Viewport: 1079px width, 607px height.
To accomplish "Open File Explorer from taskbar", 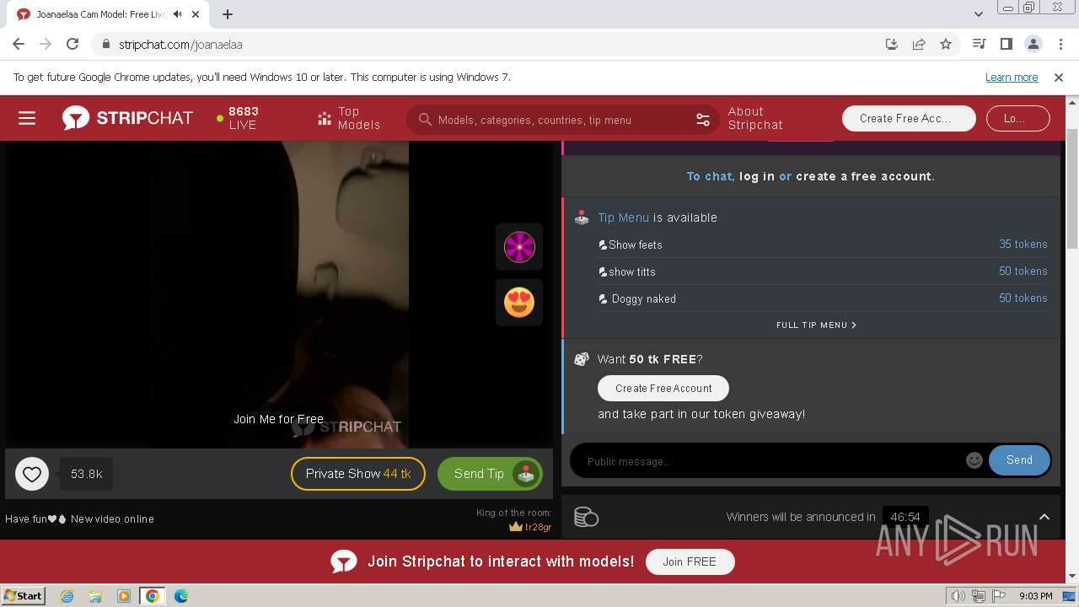I will click(x=95, y=596).
